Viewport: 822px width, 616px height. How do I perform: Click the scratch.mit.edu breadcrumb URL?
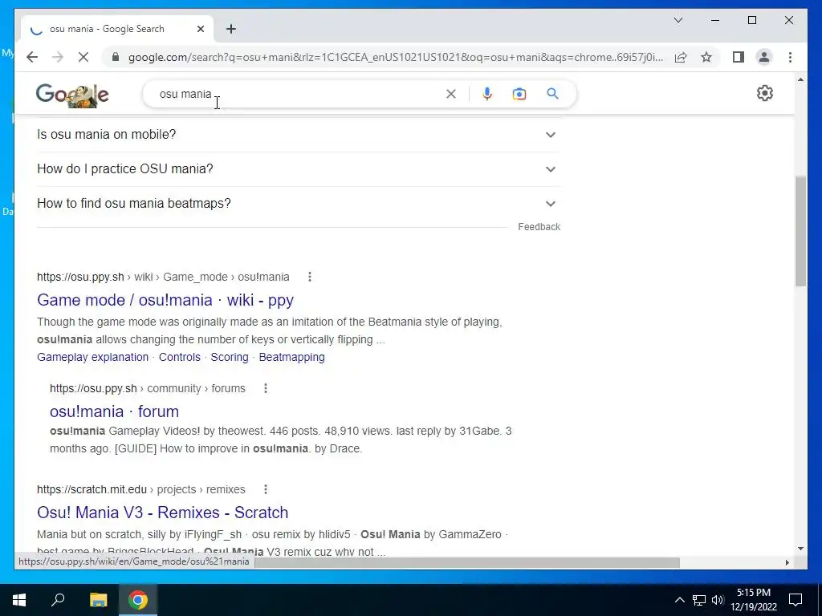point(141,489)
